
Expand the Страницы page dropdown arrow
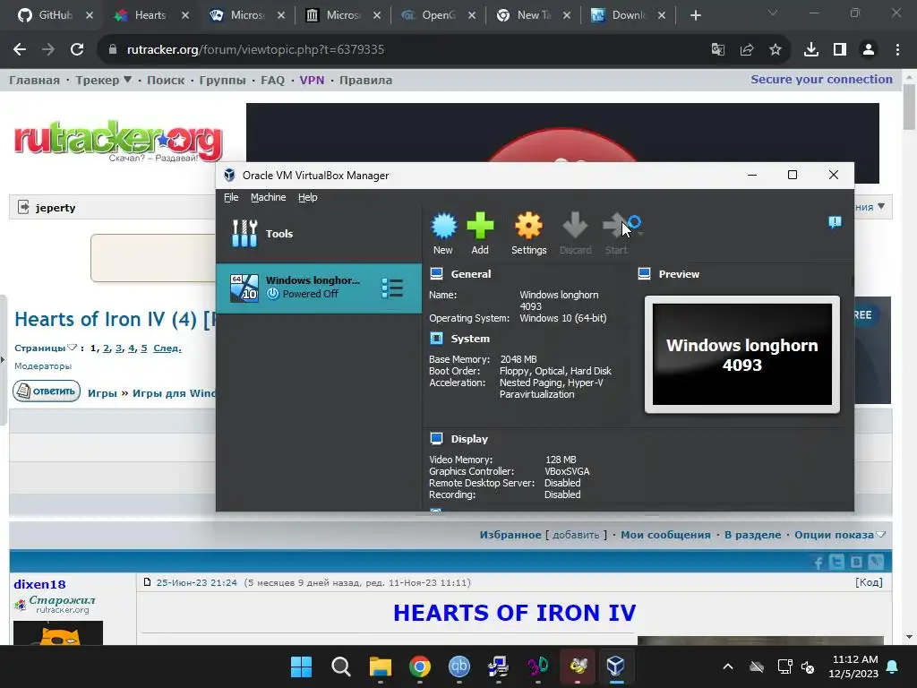pos(72,348)
